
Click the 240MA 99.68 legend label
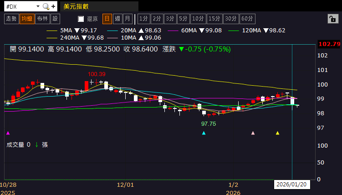[x=82, y=38]
